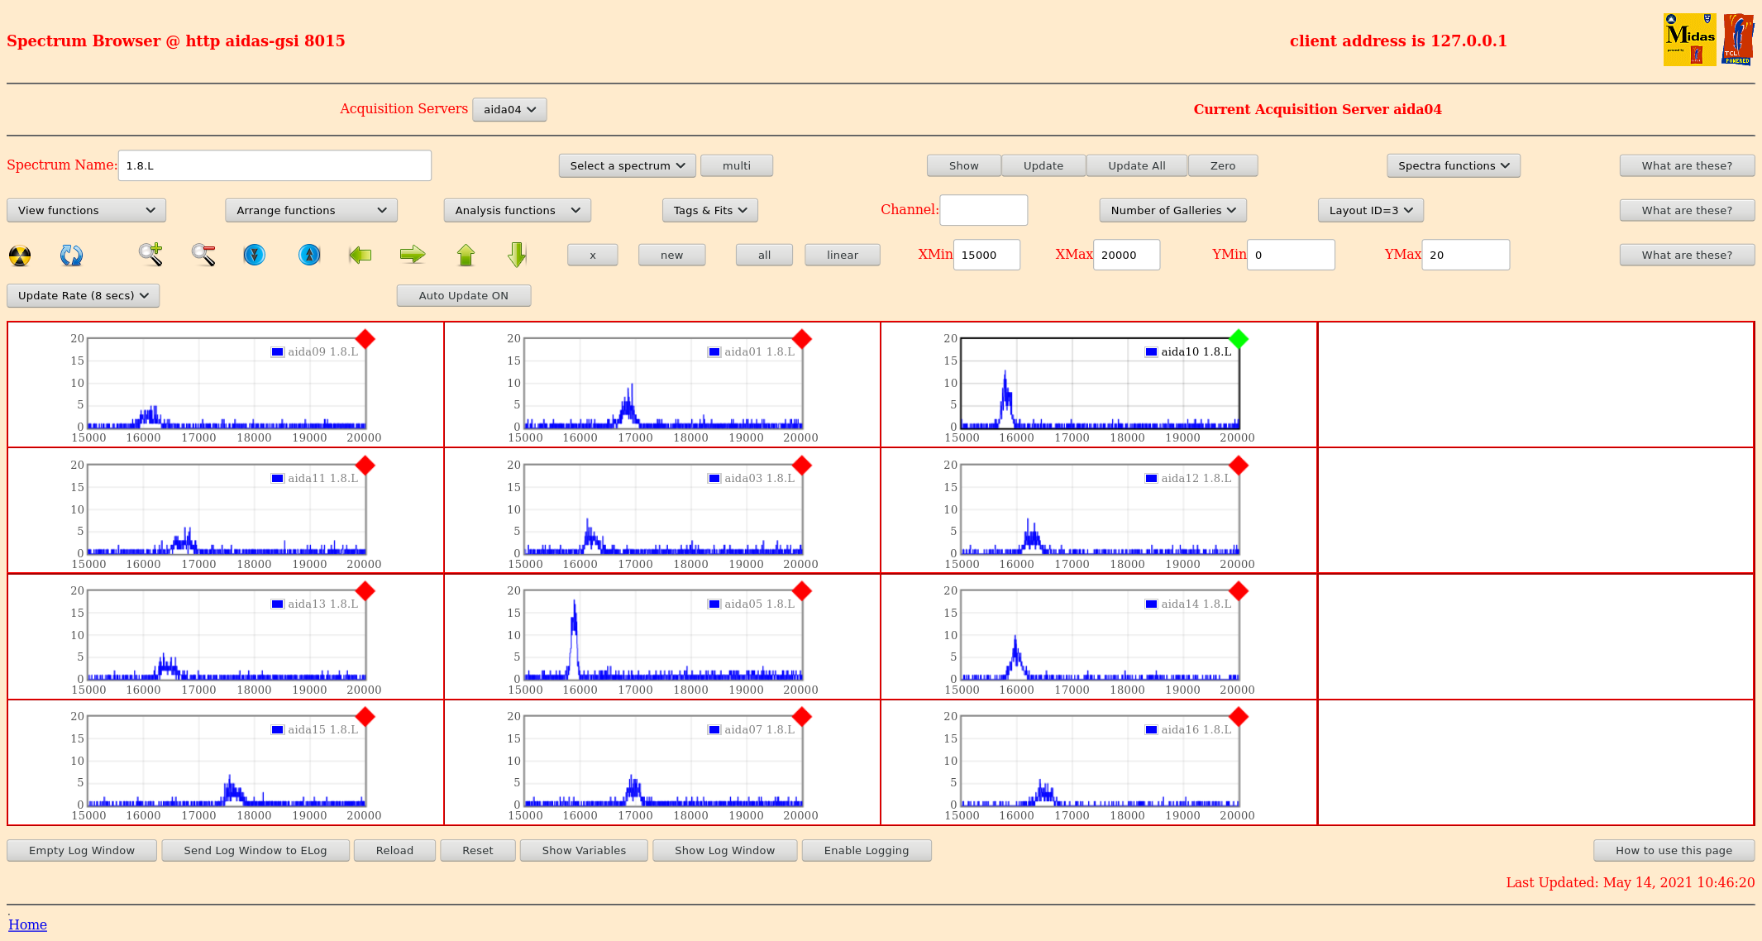Image resolution: width=1762 pixels, height=941 pixels.
Task: Open the Update Rate (8 secs) dropdown
Action: (x=83, y=295)
